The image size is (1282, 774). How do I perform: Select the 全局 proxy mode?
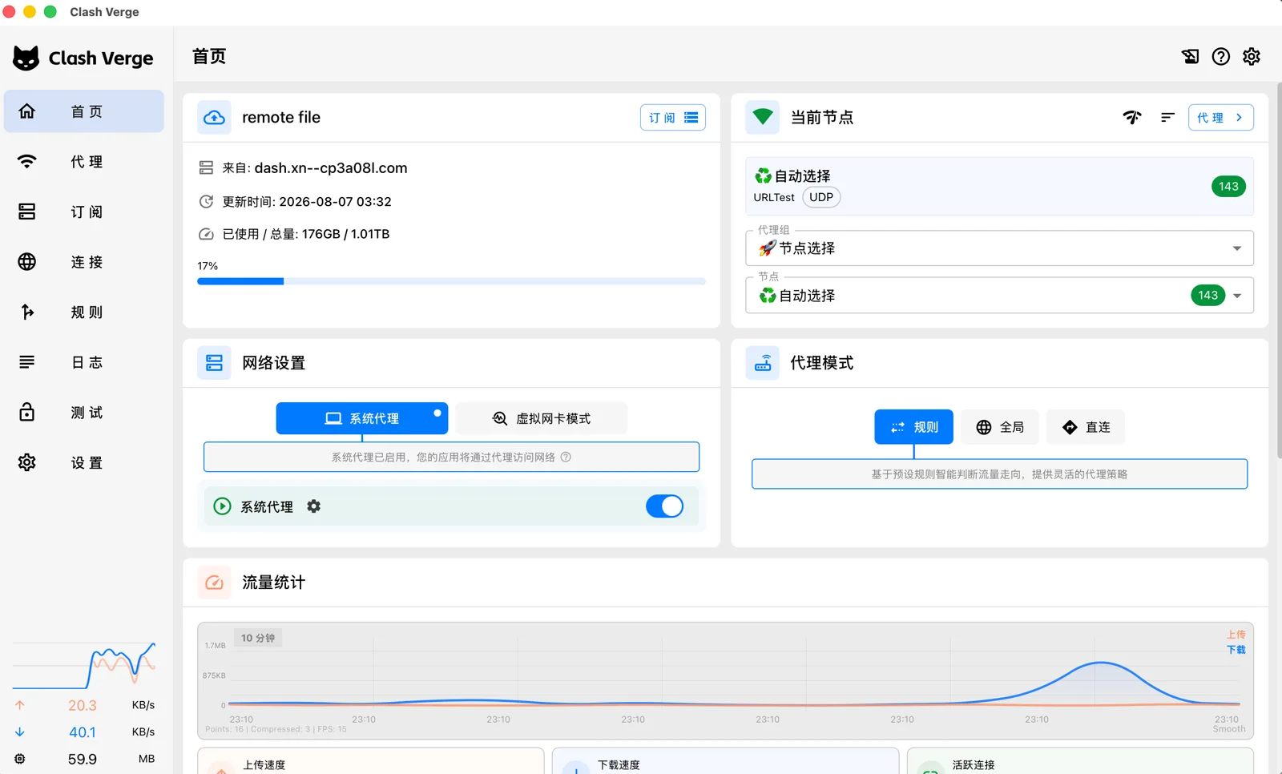pos(1000,427)
